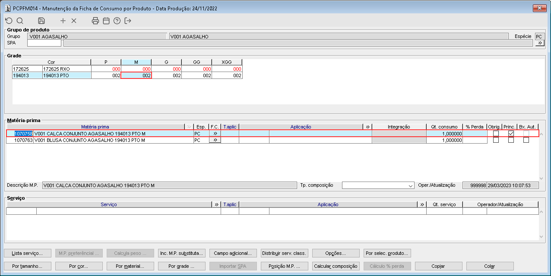The height and width of the screenshot is (276, 551).
Task: Click the Calcular composição button
Action: 336,266
